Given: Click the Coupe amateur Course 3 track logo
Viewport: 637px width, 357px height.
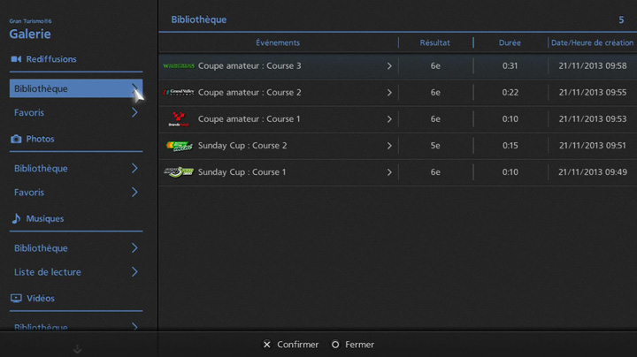Looking at the screenshot, I should pyautogui.click(x=179, y=66).
